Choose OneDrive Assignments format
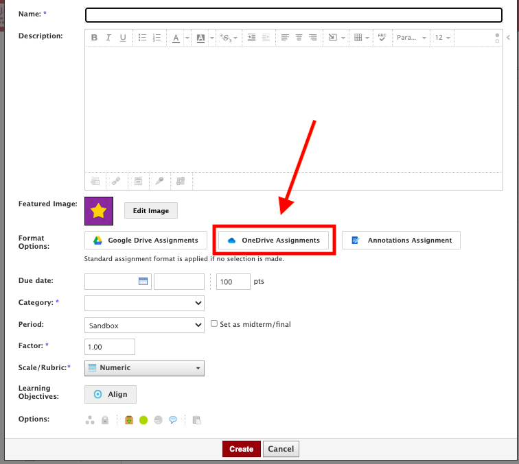519x464 pixels. click(x=273, y=241)
